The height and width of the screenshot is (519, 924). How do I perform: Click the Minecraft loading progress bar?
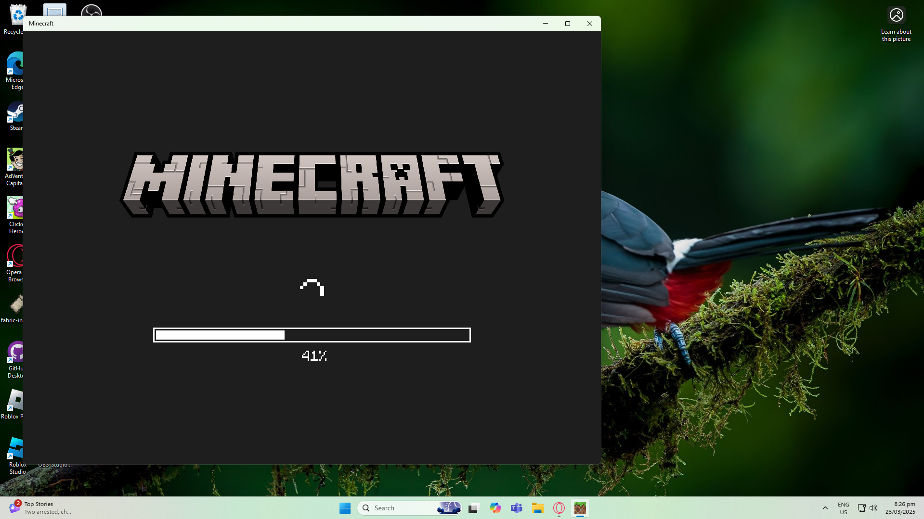point(312,335)
